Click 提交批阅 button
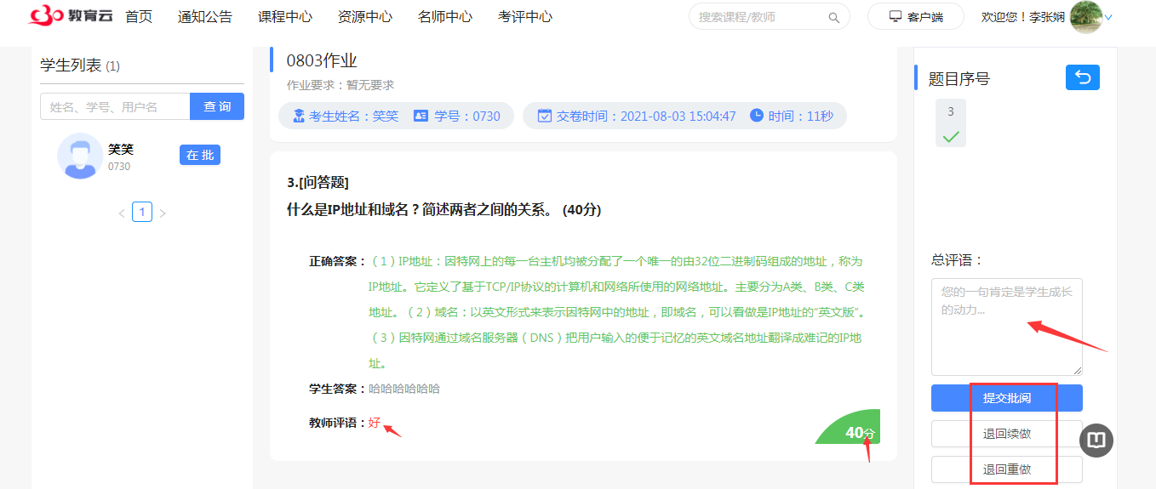The height and width of the screenshot is (489, 1156). [x=1007, y=398]
